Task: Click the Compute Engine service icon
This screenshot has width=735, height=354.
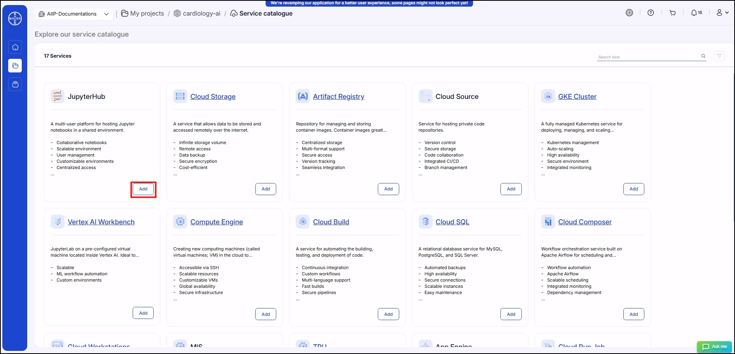Action: click(x=180, y=222)
